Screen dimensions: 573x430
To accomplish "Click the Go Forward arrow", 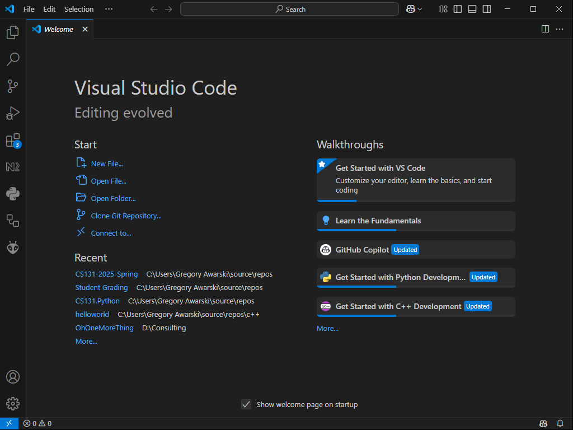I will 168,9.
